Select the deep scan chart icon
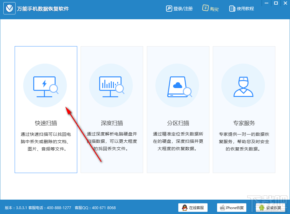 tap(111, 85)
